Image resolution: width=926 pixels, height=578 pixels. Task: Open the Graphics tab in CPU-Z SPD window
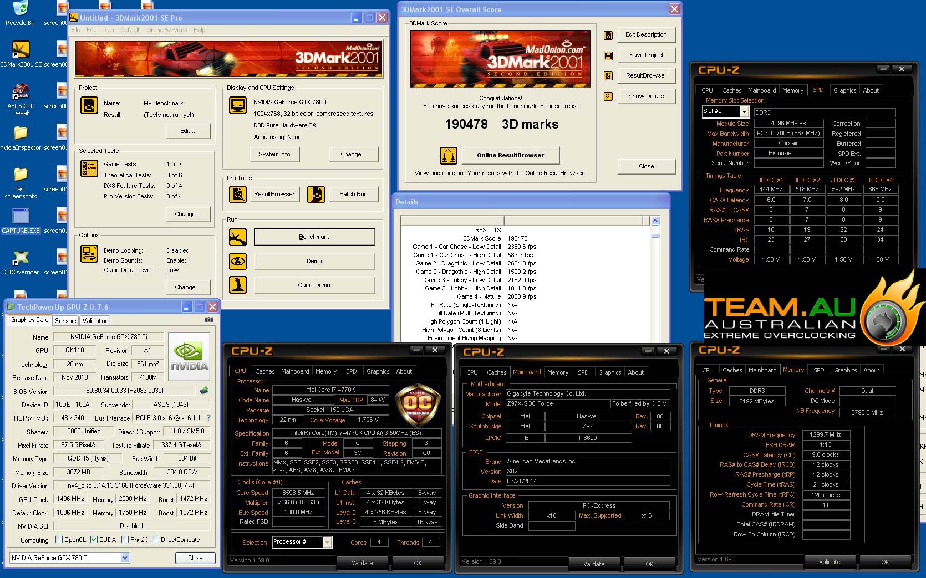[844, 90]
